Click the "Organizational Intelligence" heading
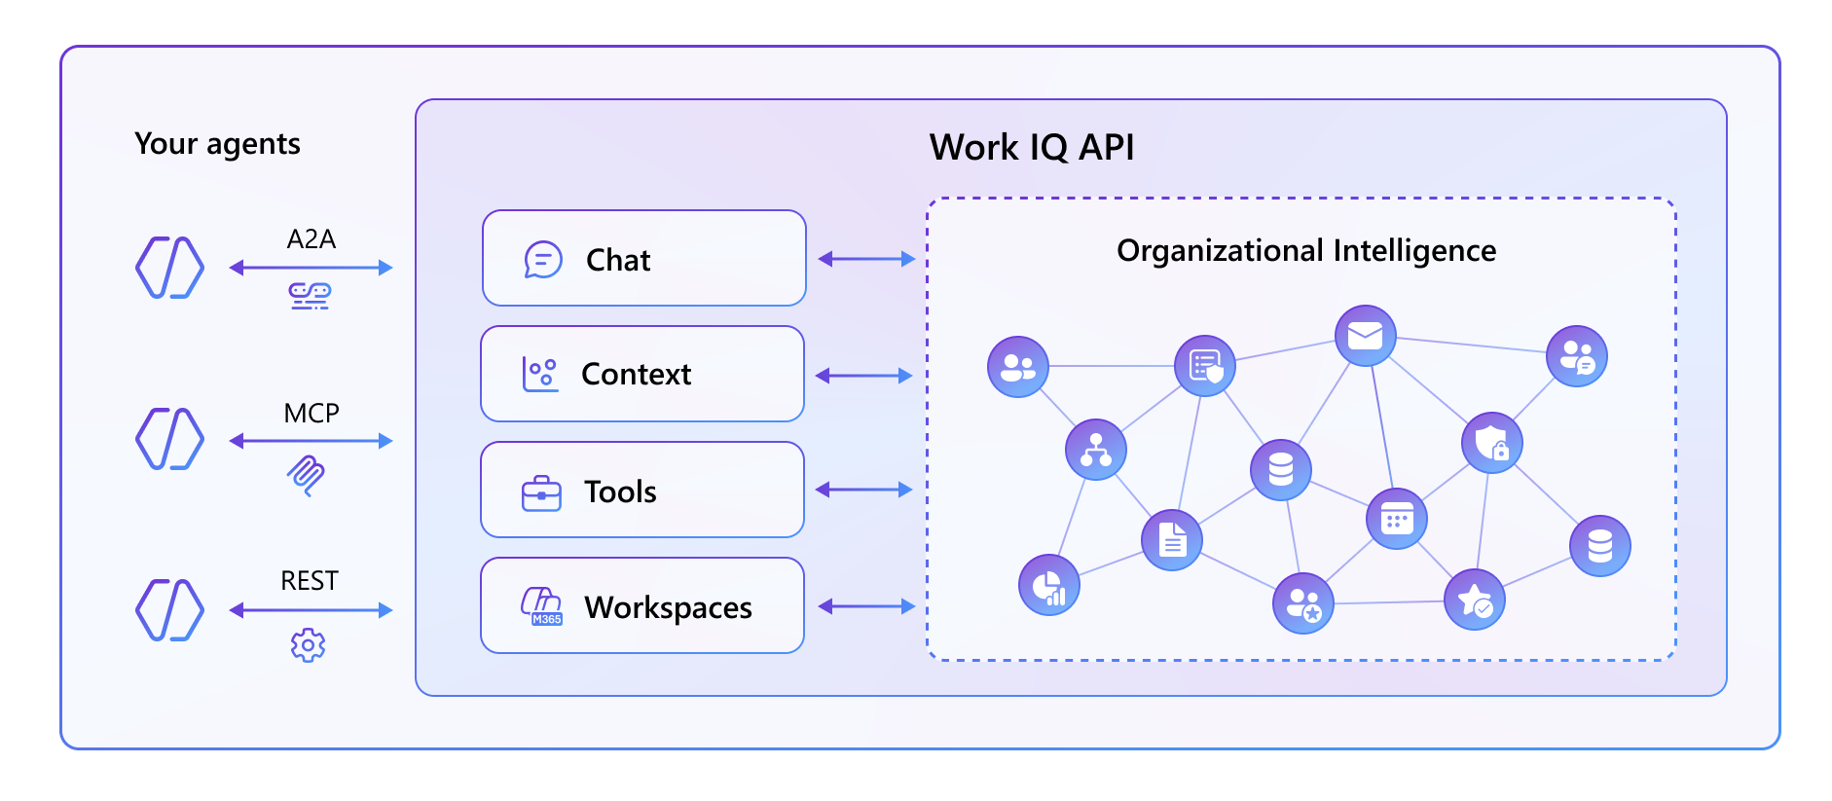 tap(1306, 251)
